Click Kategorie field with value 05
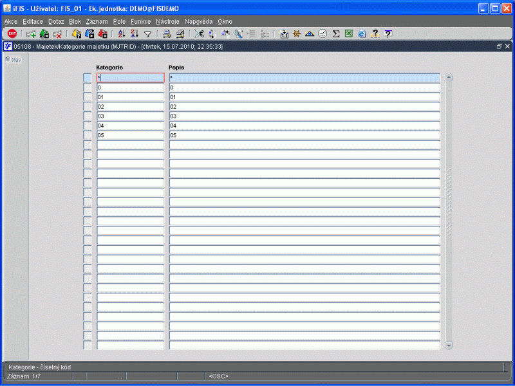This screenshot has height=386, width=515. click(131, 135)
